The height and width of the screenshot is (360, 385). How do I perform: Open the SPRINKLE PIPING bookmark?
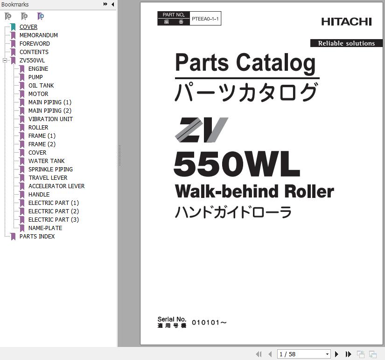point(50,170)
